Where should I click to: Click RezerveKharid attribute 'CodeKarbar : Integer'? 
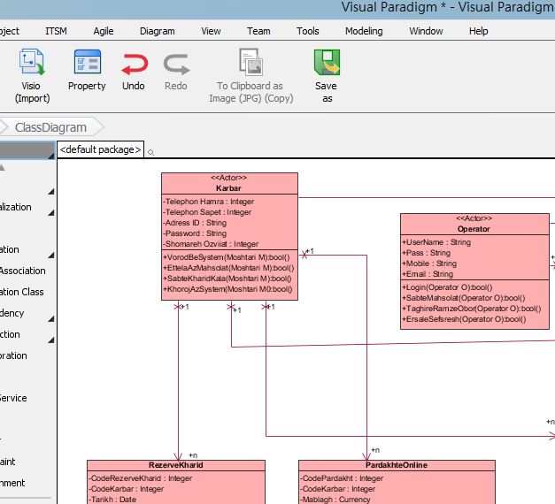point(126,489)
